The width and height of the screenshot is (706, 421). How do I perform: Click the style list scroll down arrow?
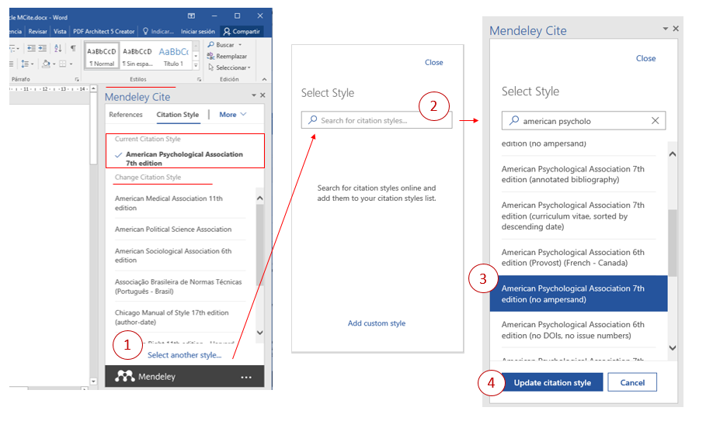(259, 333)
